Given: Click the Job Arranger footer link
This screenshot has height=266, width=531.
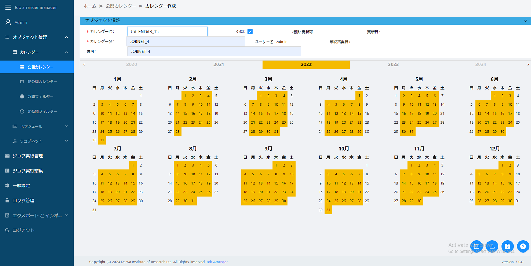Looking at the screenshot, I should click(x=217, y=262).
